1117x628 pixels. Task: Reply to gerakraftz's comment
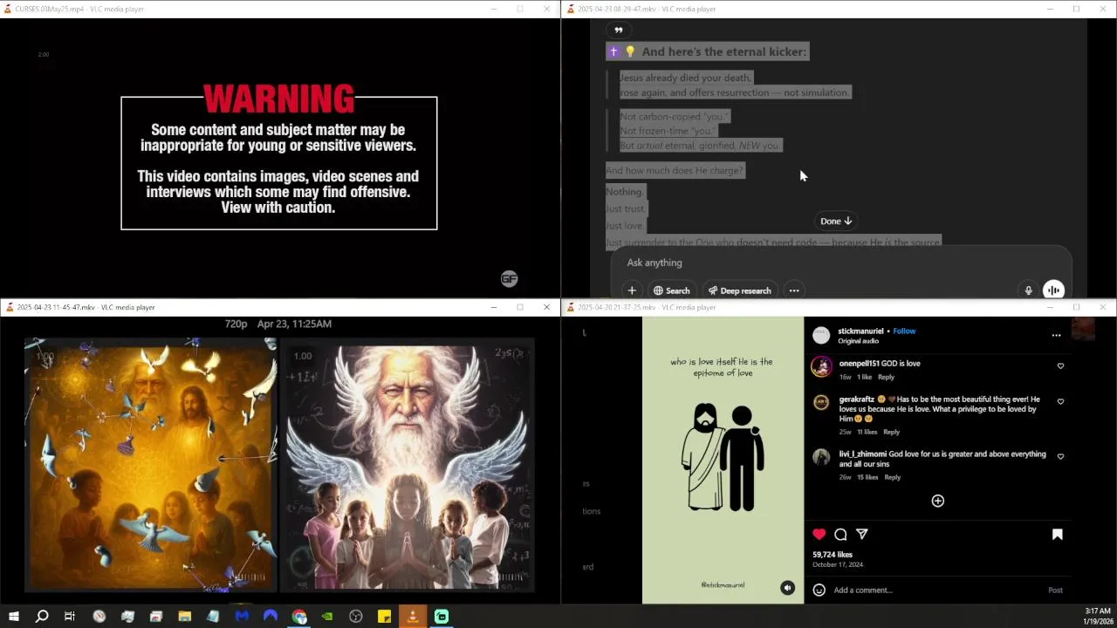coord(891,432)
